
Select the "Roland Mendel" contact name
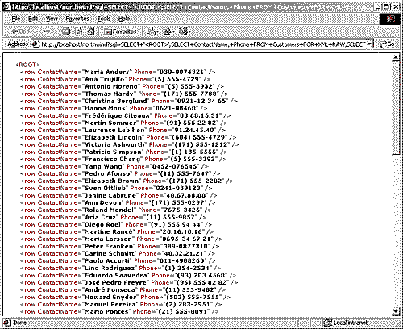coord(110,210)
